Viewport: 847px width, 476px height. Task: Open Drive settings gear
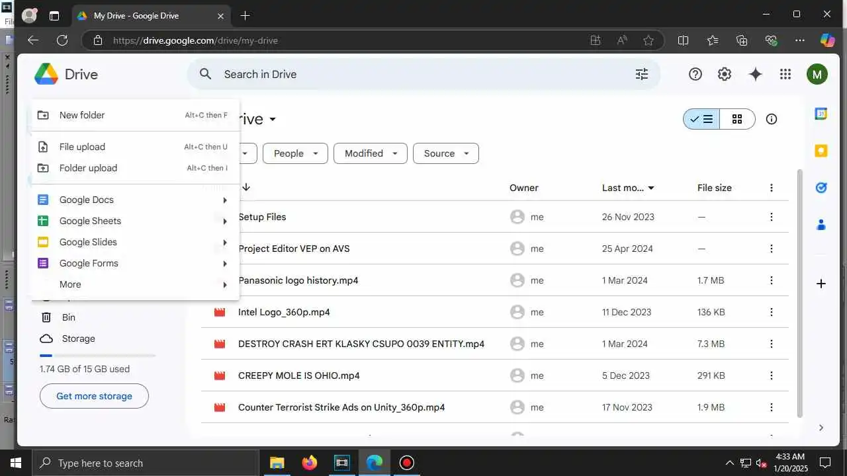[725, 74]
